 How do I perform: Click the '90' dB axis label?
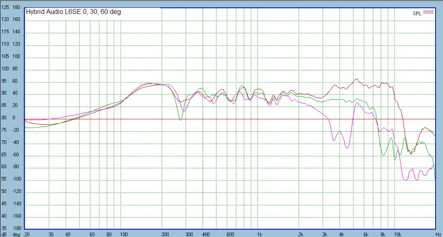pyautogui.click(x=4, y=93)
